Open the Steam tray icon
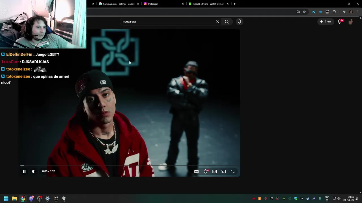 click(x=308, y=198)
